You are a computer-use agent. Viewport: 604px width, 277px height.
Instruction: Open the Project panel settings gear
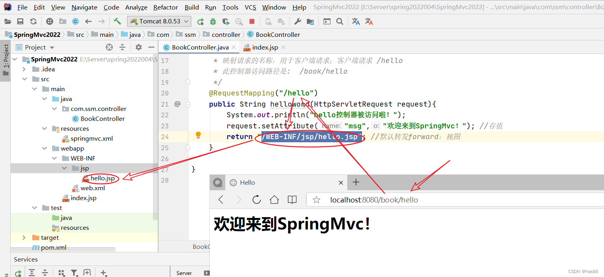(138, 47)
